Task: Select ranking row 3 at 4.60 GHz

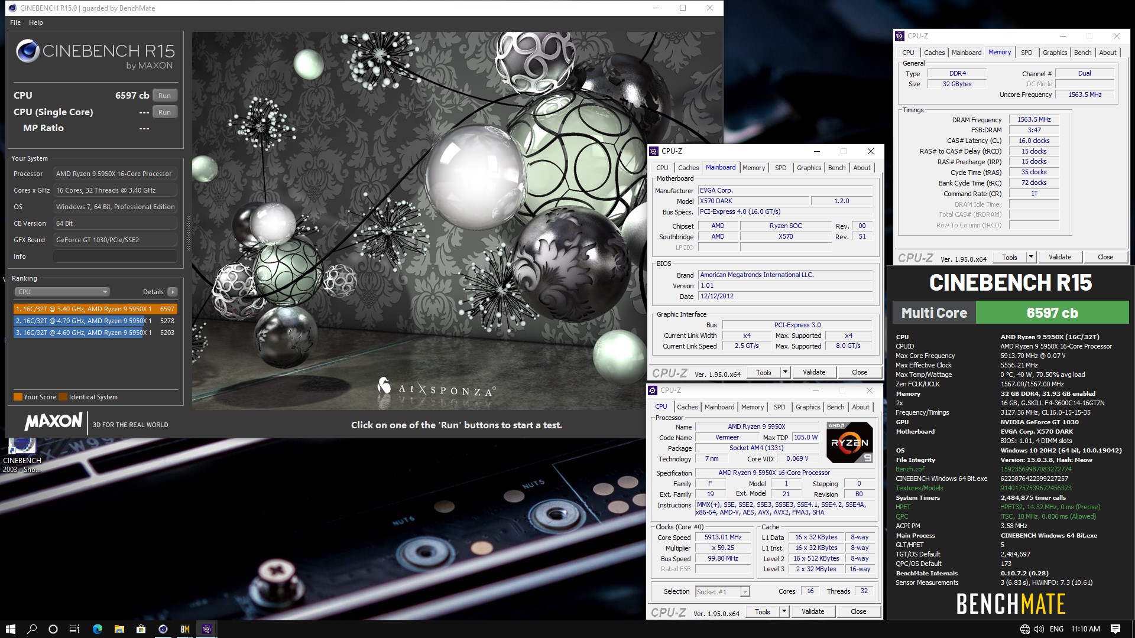Action: 95,333
